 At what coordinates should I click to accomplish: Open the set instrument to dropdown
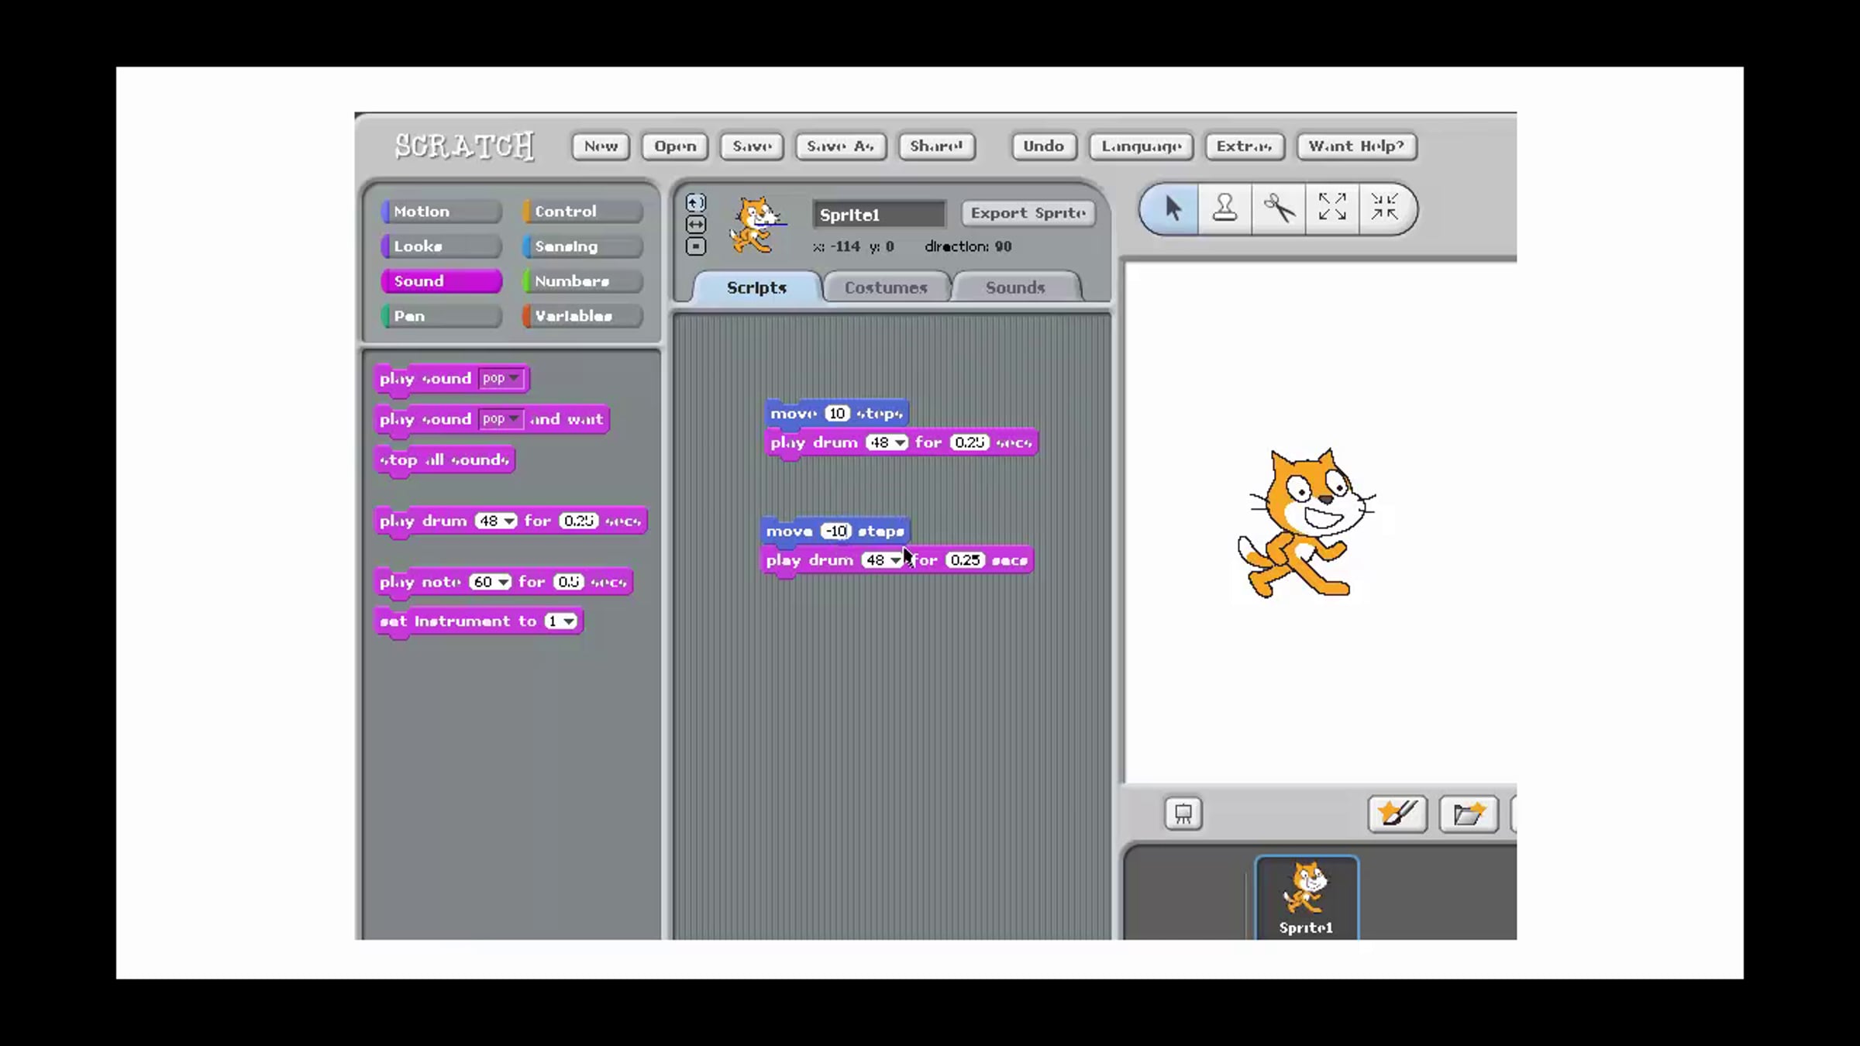click(x=570, y=621)
